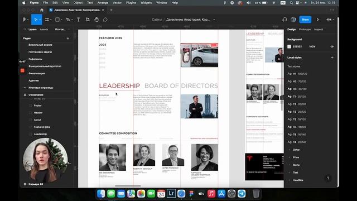
Task: Switch to the Inspect tab
Action: point(319,30)
